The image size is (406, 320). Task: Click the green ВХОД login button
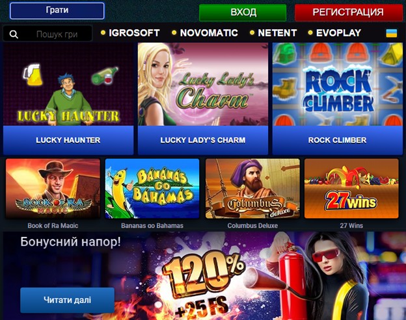(243, 12)
